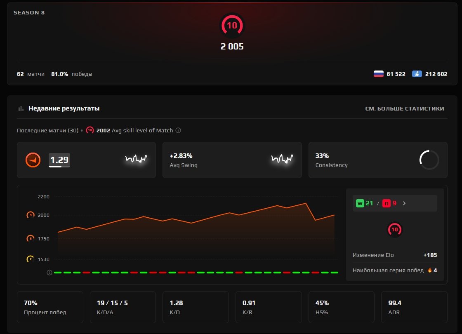The image size is (462, 334).
Task: Click the 0.91 K/R card
Action: [x=269, y=307]
